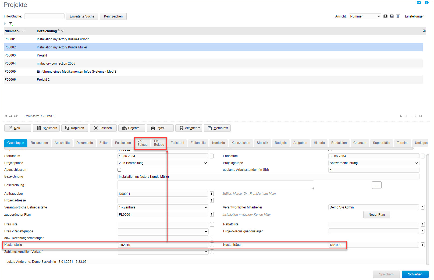The height and width of the screenshot is (280, 434).
Task: Toggle the Abgeschlossen checkbox
Action: 119,170
